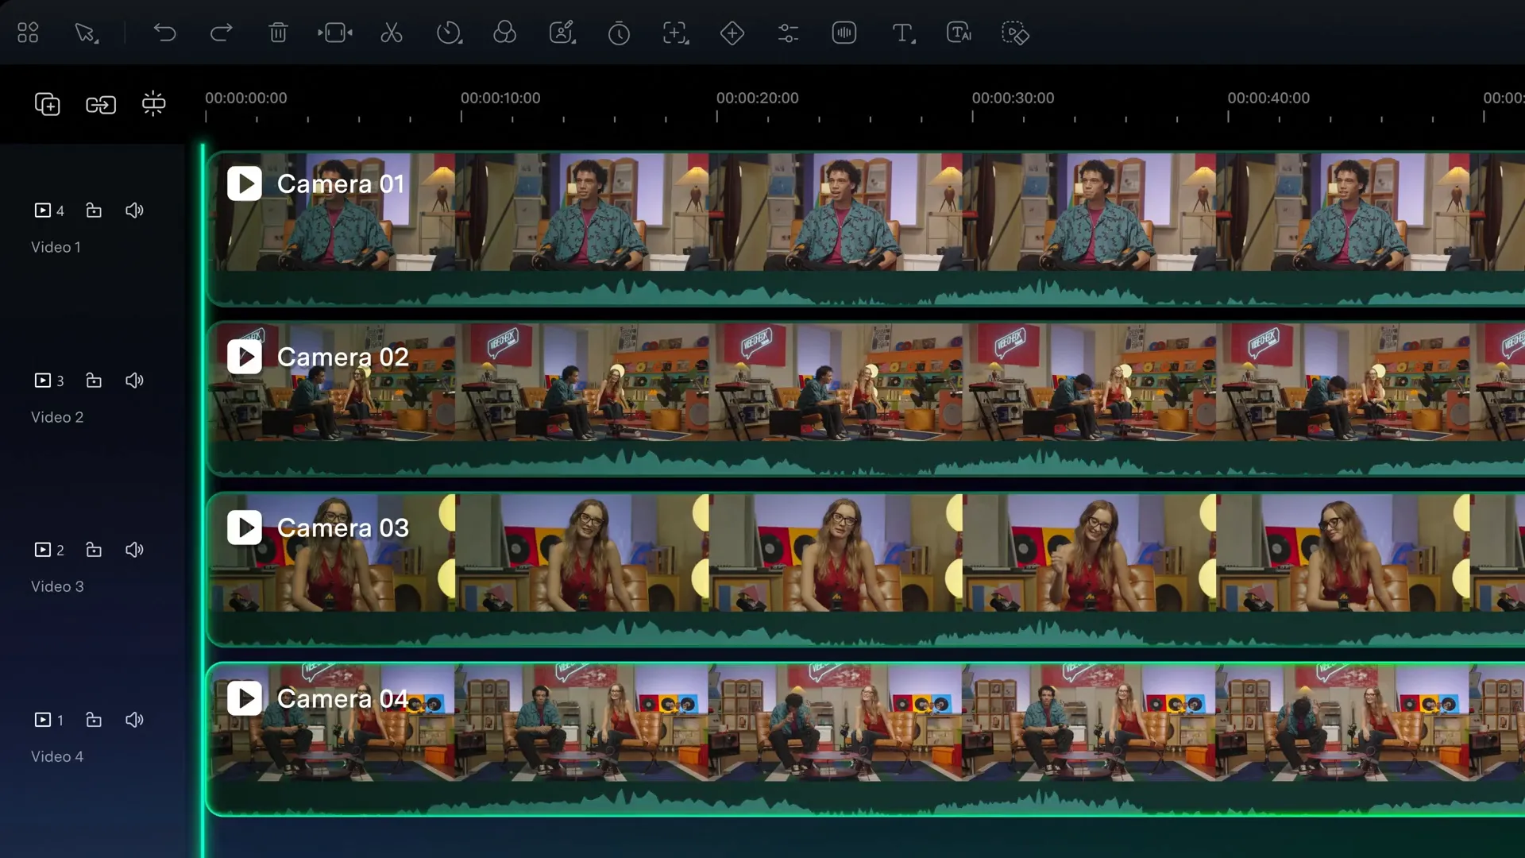Toggle the timeline snapping icon
This screenshot has width=1525, height=858.
[x=153, y=103]
